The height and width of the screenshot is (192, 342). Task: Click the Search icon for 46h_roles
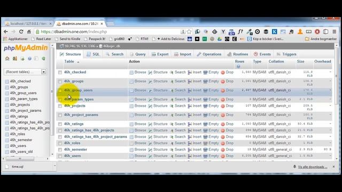[x=172, y=143]
